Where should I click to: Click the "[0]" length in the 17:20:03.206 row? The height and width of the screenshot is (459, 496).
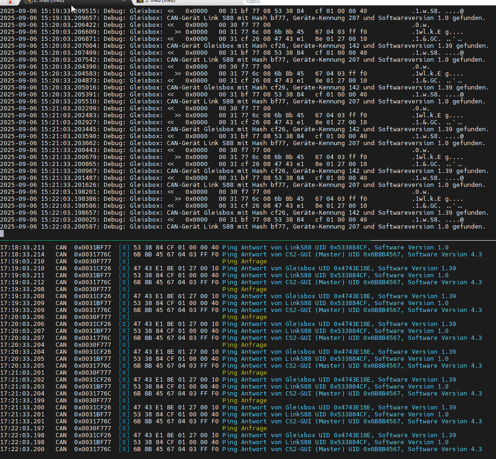[x=124, y=317]
